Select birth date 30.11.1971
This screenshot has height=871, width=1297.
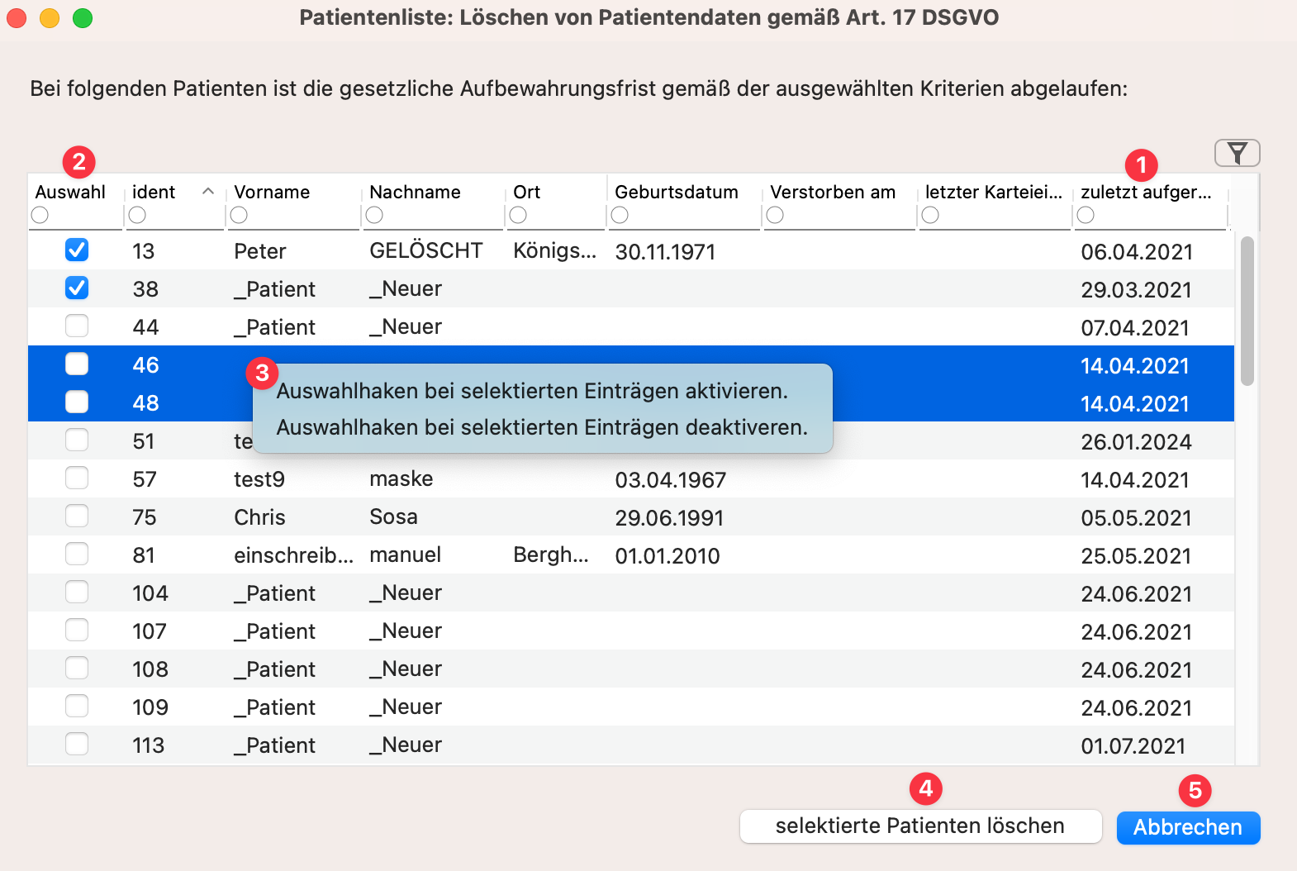coord(665,252)
